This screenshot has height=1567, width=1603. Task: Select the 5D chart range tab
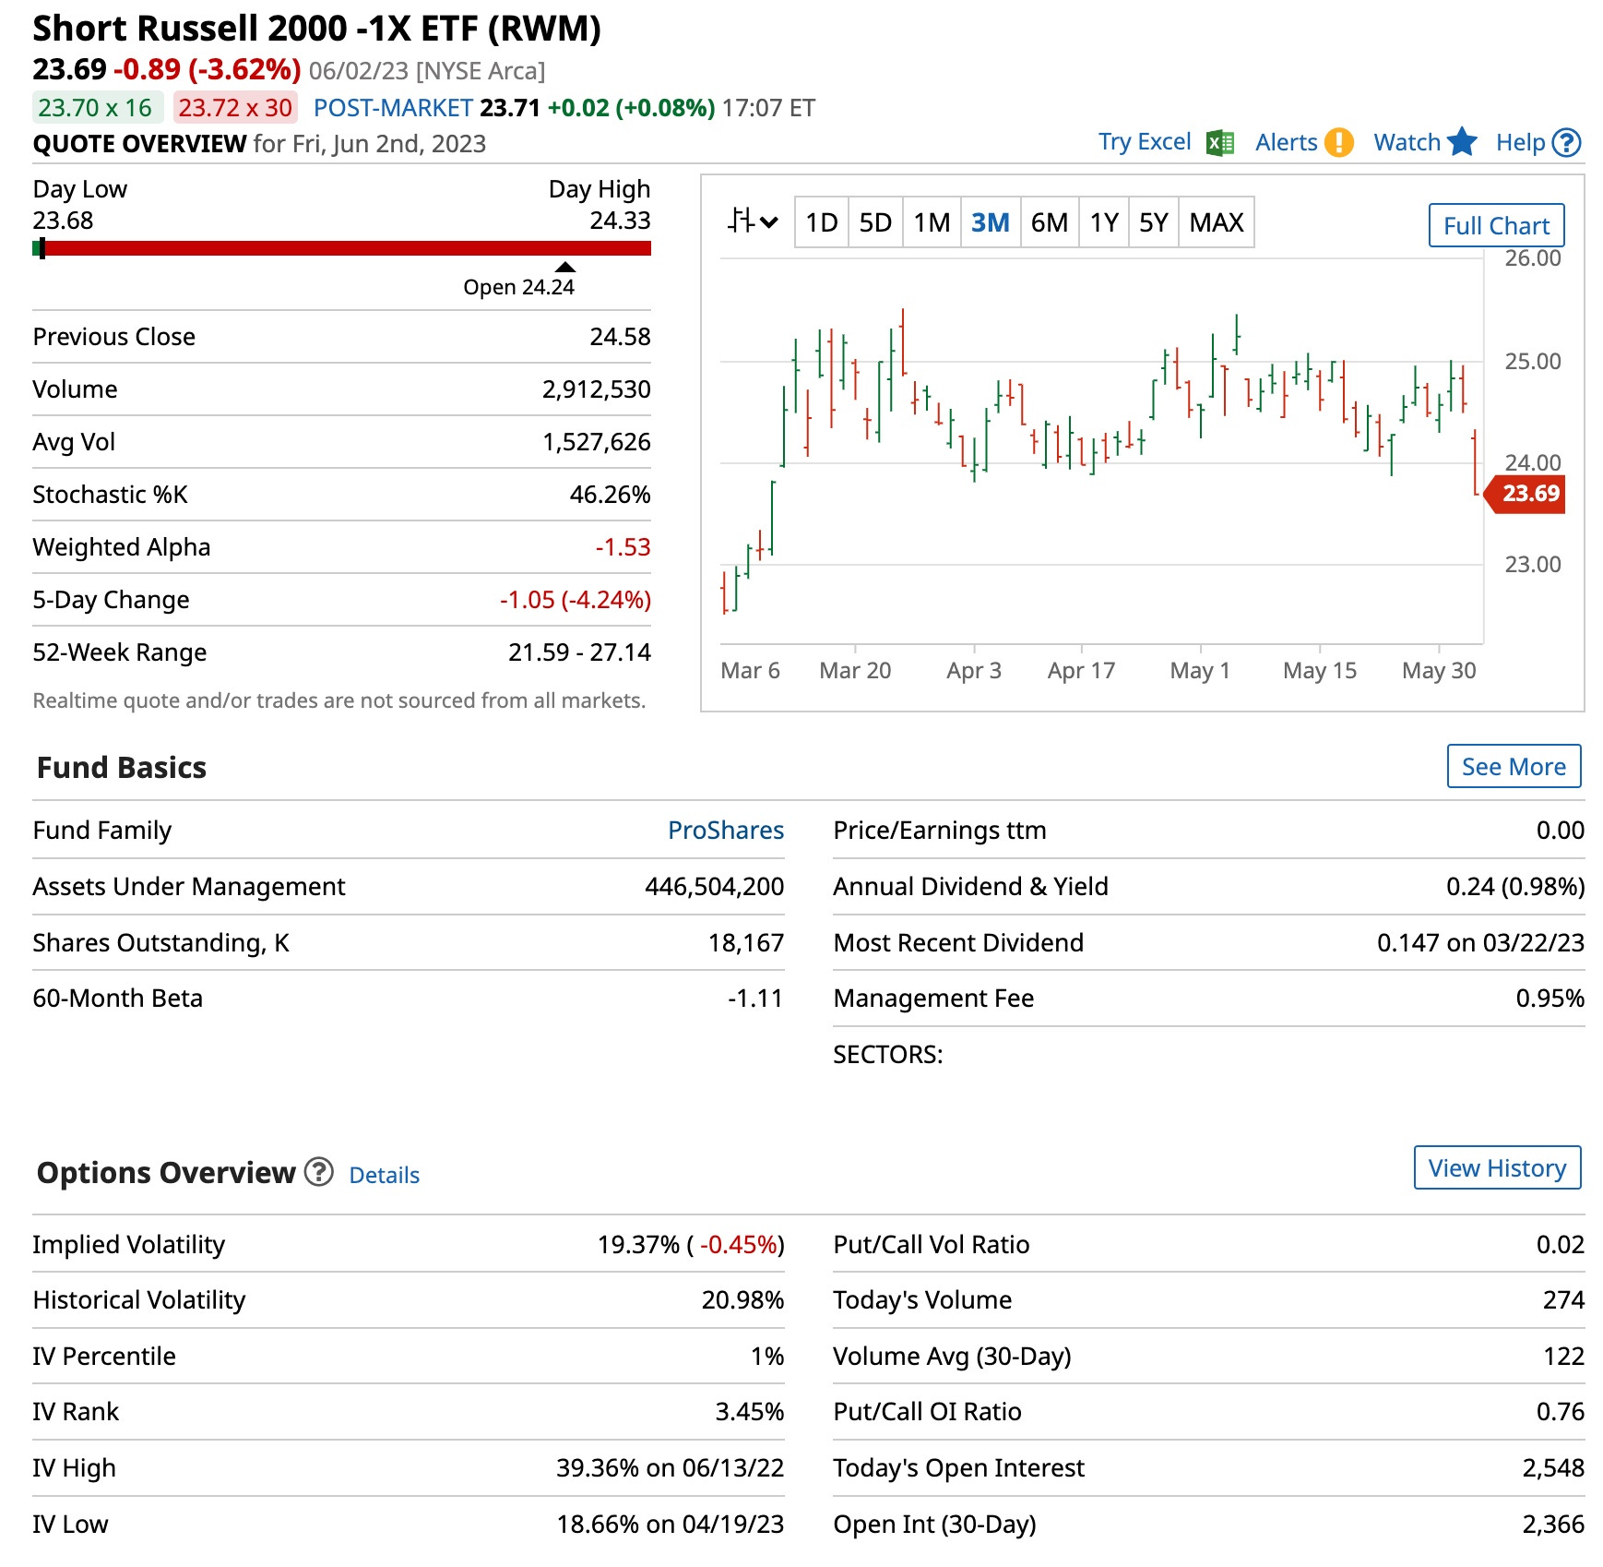tap(875, 222)
